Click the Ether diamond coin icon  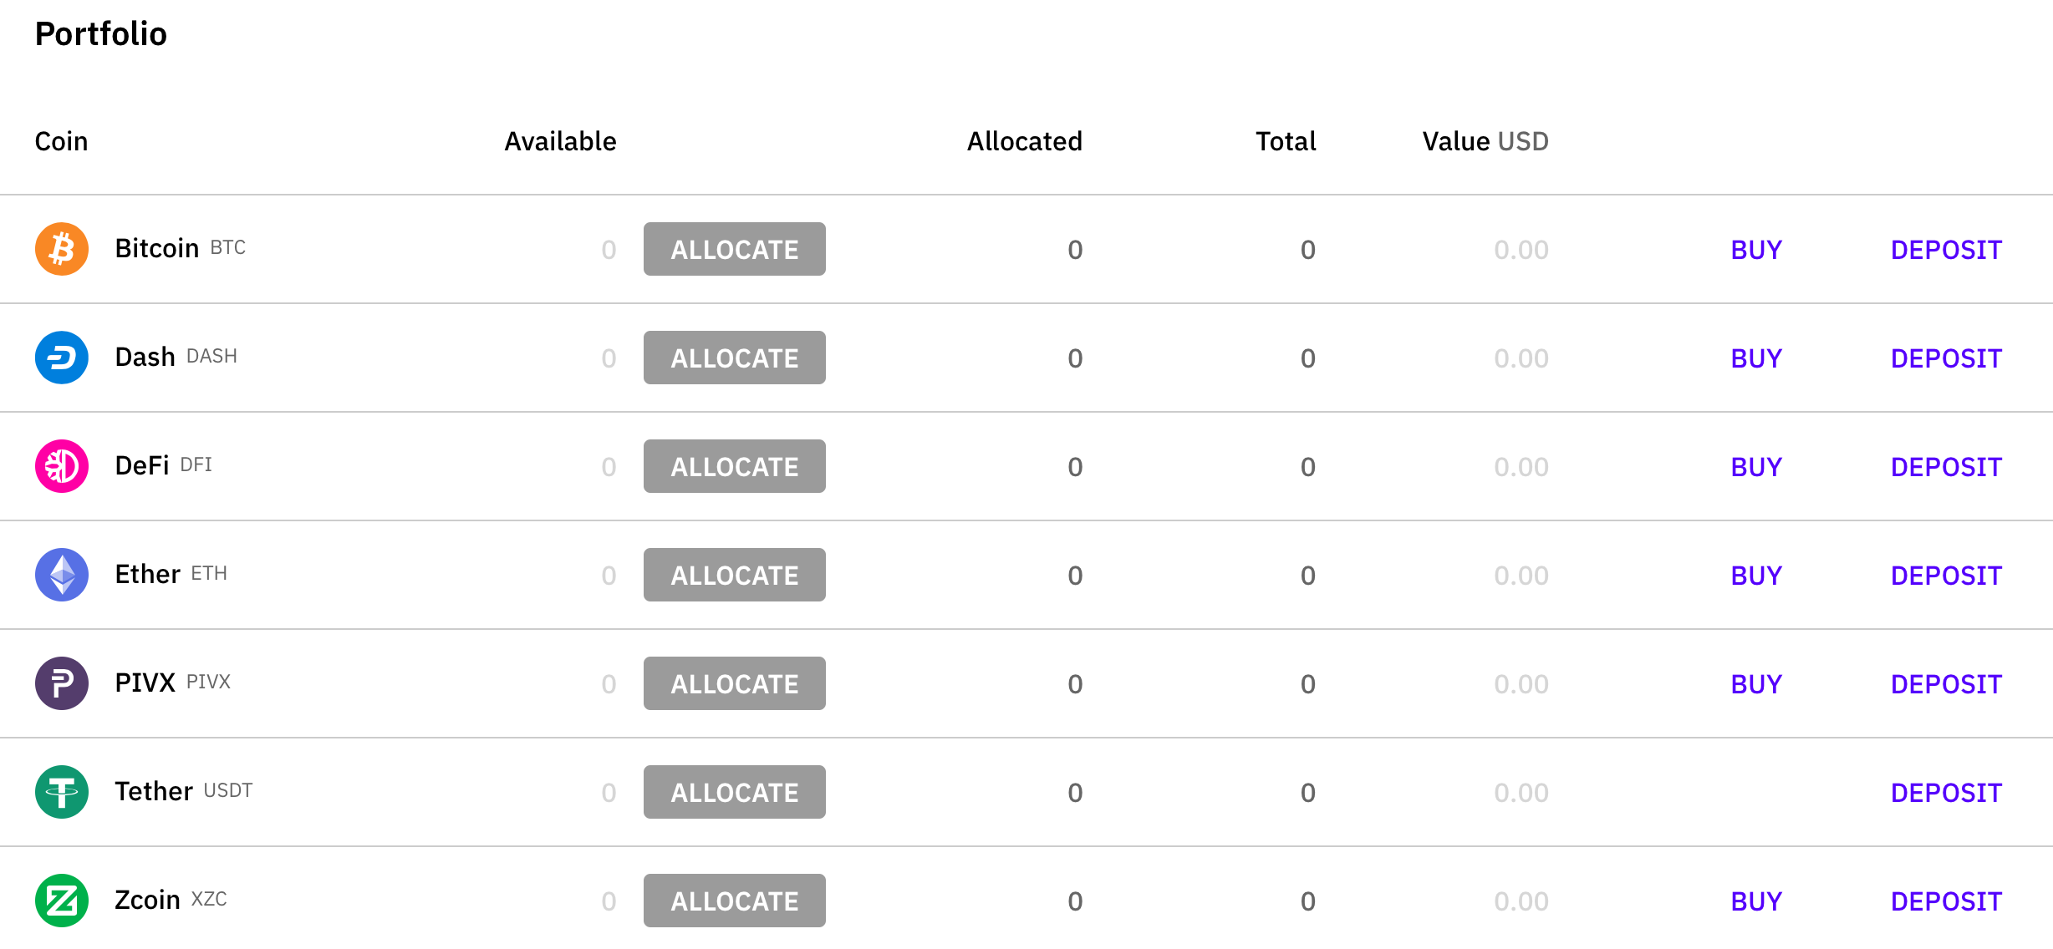tap(62, 575)
